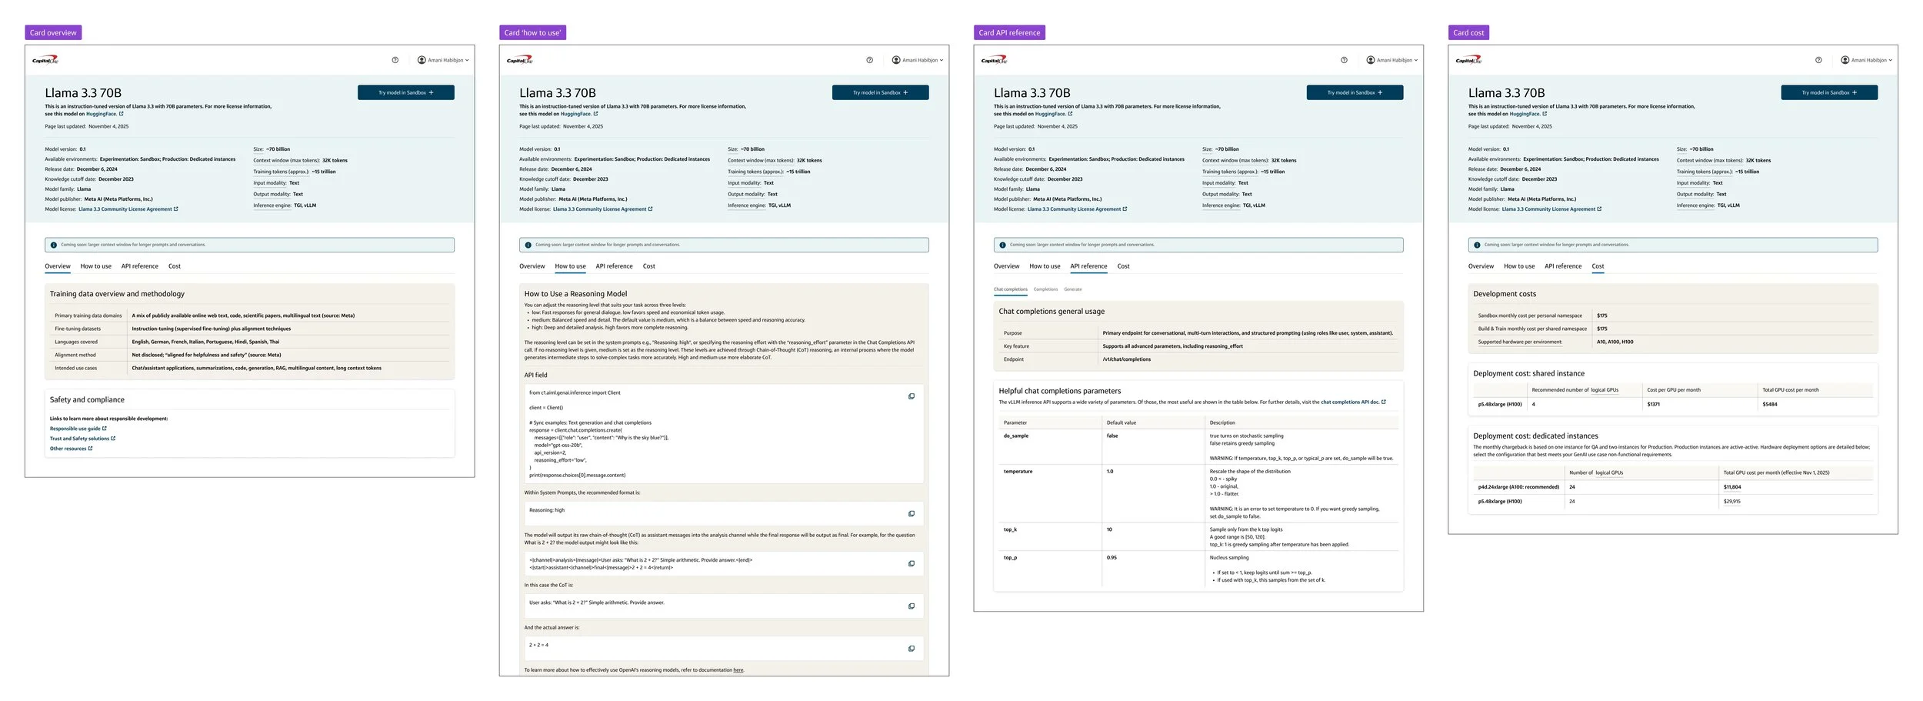The height and width of the screenshot is (701, 1923).
Task: Click 'Try model in Sandbox' in the Card API reference frame
Action: pyautogui.click(x=1355, y=92)
